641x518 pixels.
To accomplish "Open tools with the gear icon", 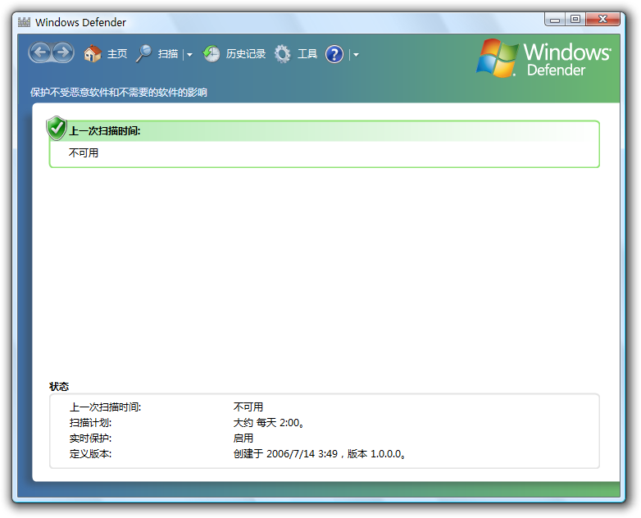I will 282,53.
